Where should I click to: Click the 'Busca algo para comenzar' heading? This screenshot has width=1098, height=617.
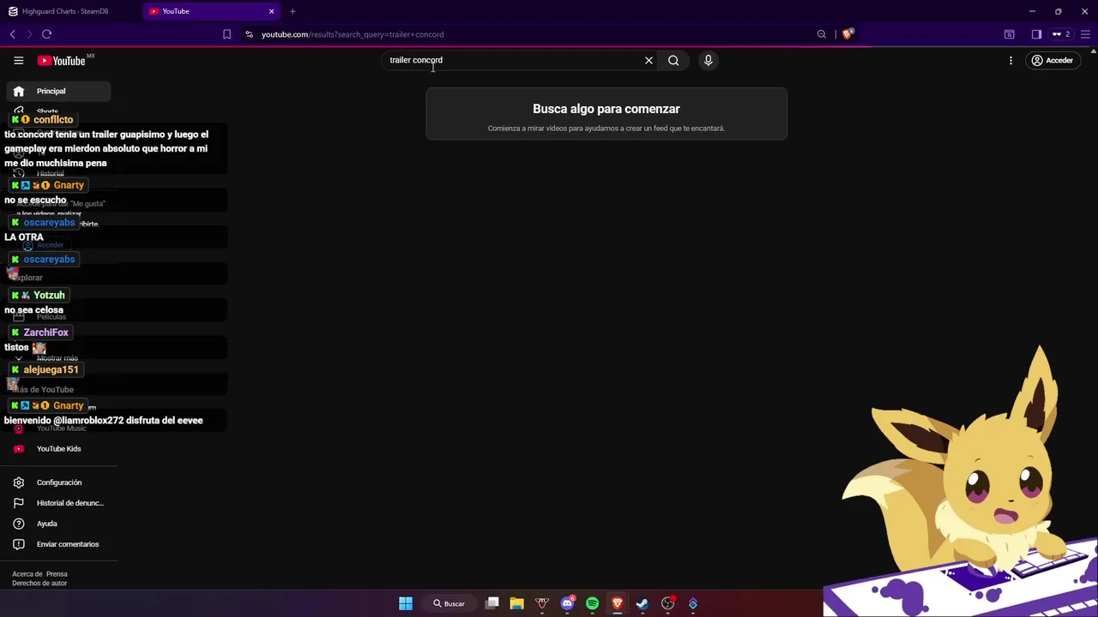tap(606, 109)
